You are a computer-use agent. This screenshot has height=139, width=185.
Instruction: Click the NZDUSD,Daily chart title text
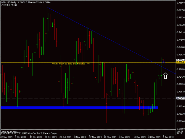coord(9,2)
